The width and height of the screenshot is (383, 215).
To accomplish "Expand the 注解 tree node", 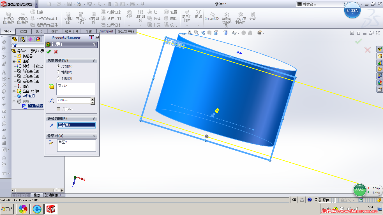I will point(14,61).
